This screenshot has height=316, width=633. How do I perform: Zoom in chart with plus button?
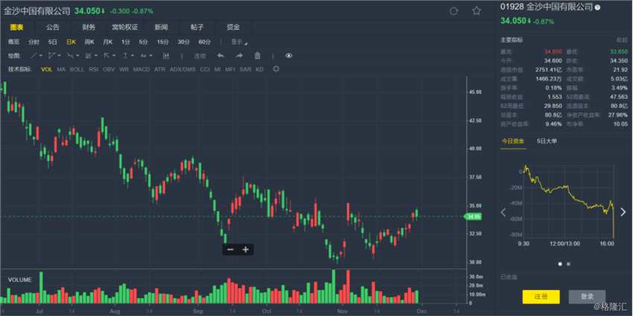(246, 250)
